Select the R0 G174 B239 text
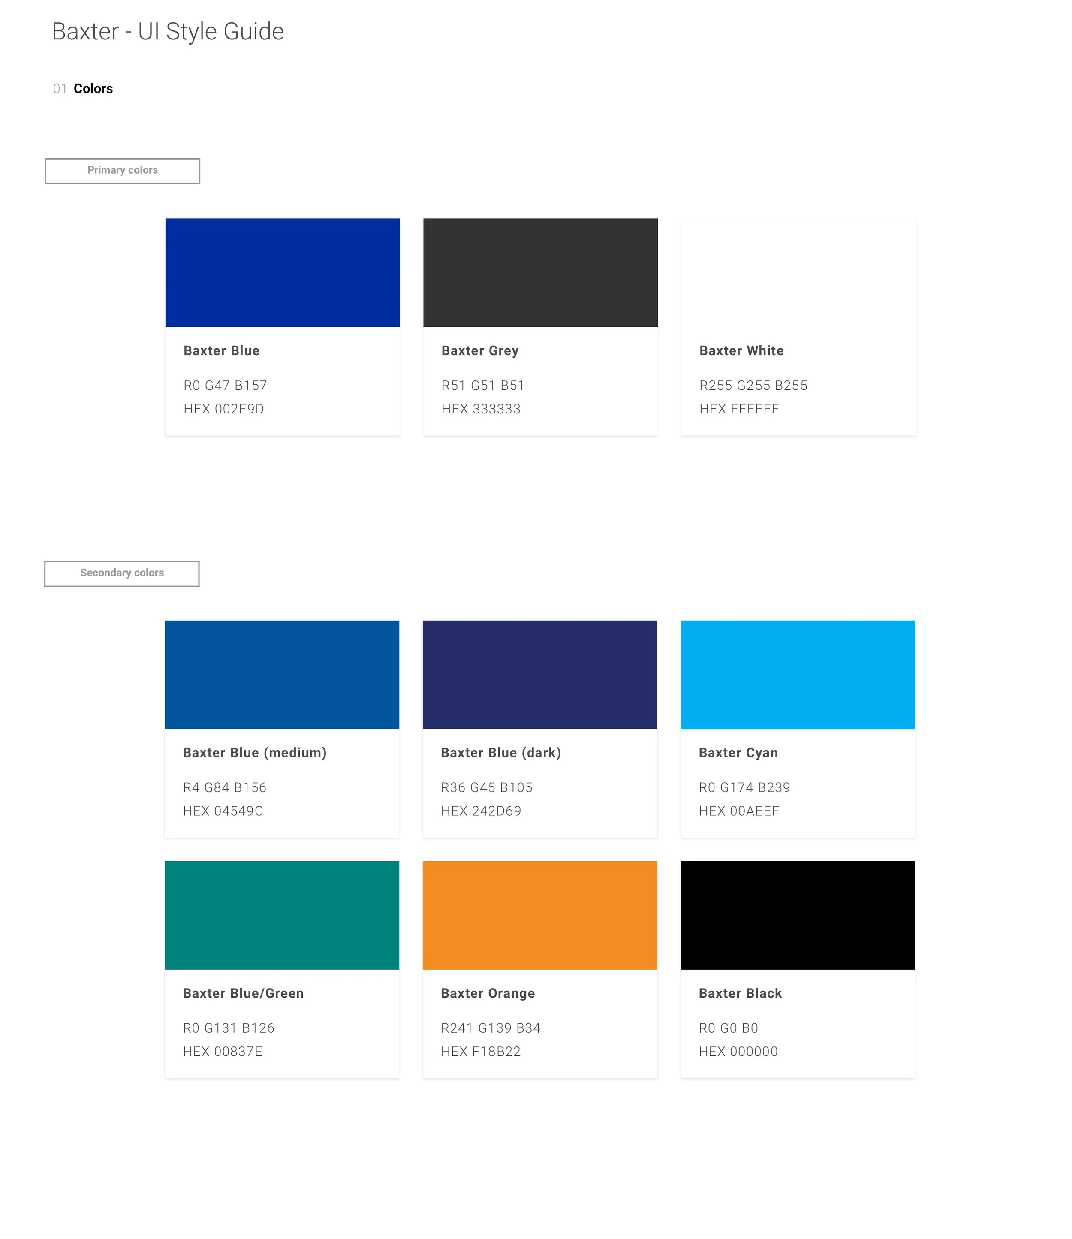The height and width of the screenshot is (1239, 1072). pos(744,787)
